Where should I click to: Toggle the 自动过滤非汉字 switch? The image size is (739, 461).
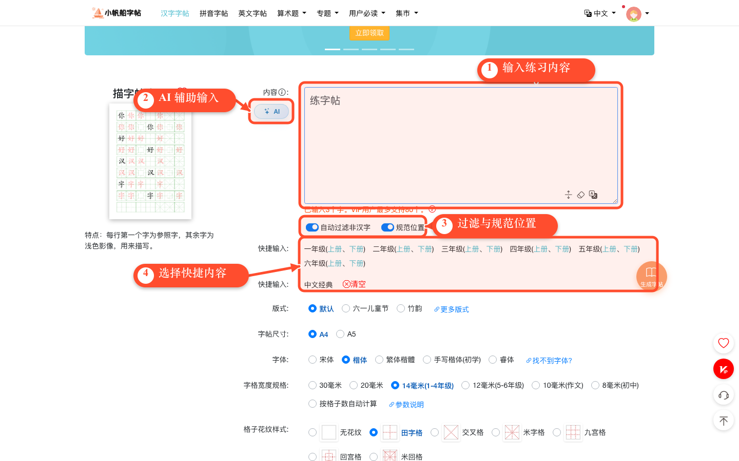pyautogui.click(x=312, y=227)
